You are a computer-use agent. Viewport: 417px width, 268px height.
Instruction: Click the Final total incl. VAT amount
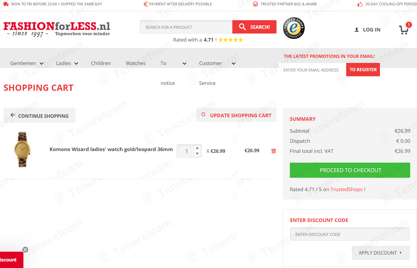[402, 151]
